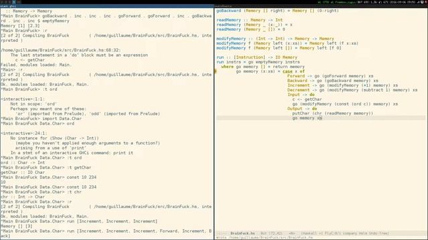428x240 pixels.
Task: Click the 'readMemory :: Memory -> Int' signature
Action: [249, 20]
